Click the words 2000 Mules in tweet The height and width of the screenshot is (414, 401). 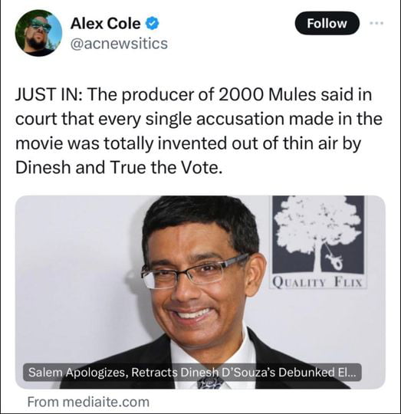(x=266, y=95)
